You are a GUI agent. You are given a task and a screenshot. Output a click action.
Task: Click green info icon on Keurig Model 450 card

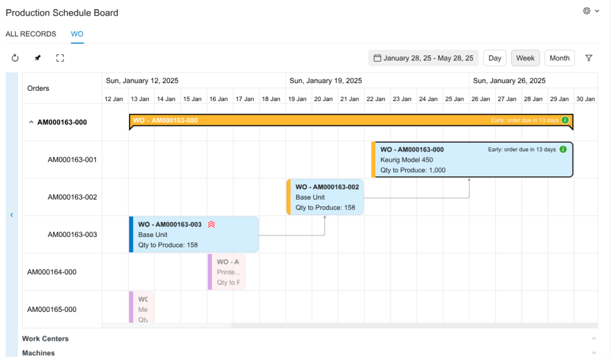(563, 149)
